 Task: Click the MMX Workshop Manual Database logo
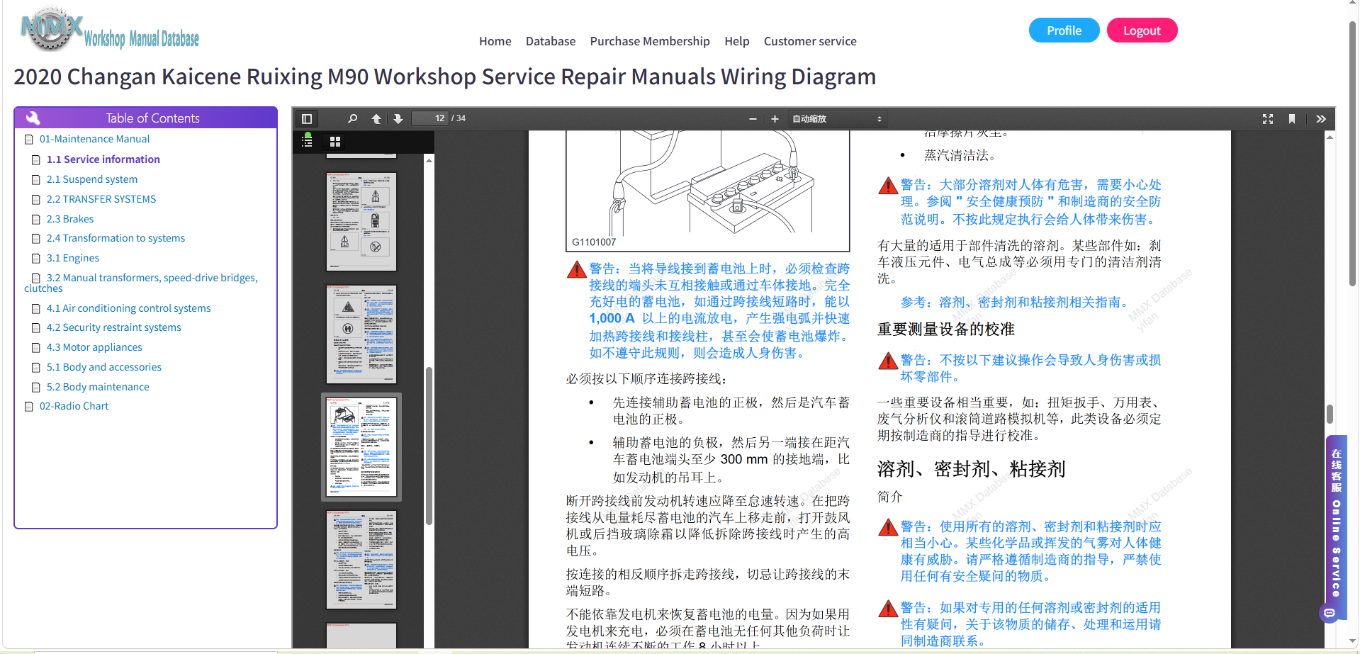tap(110, 30)
